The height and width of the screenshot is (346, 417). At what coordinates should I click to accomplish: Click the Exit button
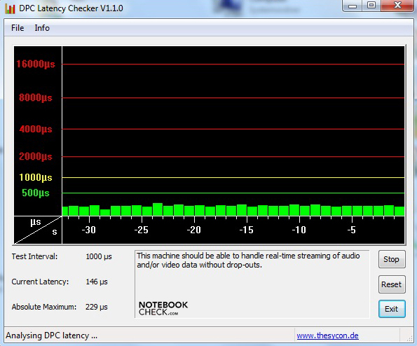pyautogui.click(x=392, y=309)
